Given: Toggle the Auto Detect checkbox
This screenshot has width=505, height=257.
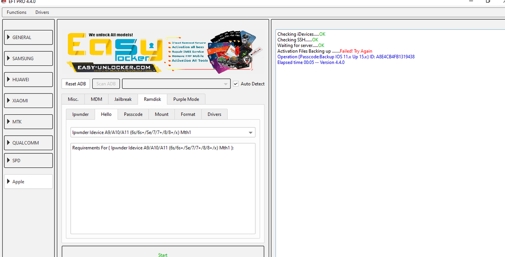Looking at the screenshot, I should click(236, 84).
